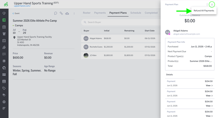Image resolution: width=219 pixels, height=118 pixels.
Task: Open event three-dot options menu
Action: [74, 13]
